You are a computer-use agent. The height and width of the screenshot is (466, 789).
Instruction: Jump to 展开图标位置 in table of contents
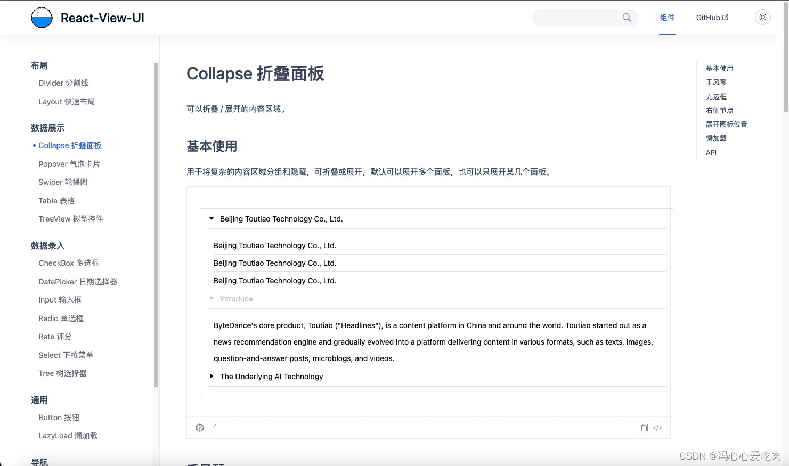coord(726,124)
